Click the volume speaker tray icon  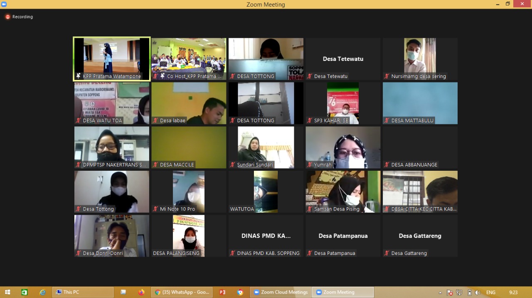pos(478,293)
